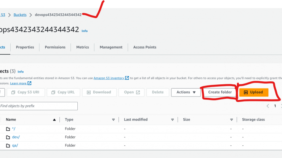Screen dimensions: 282x158
Task: Click external link icon after Learn more
Action: pos(29,83)
